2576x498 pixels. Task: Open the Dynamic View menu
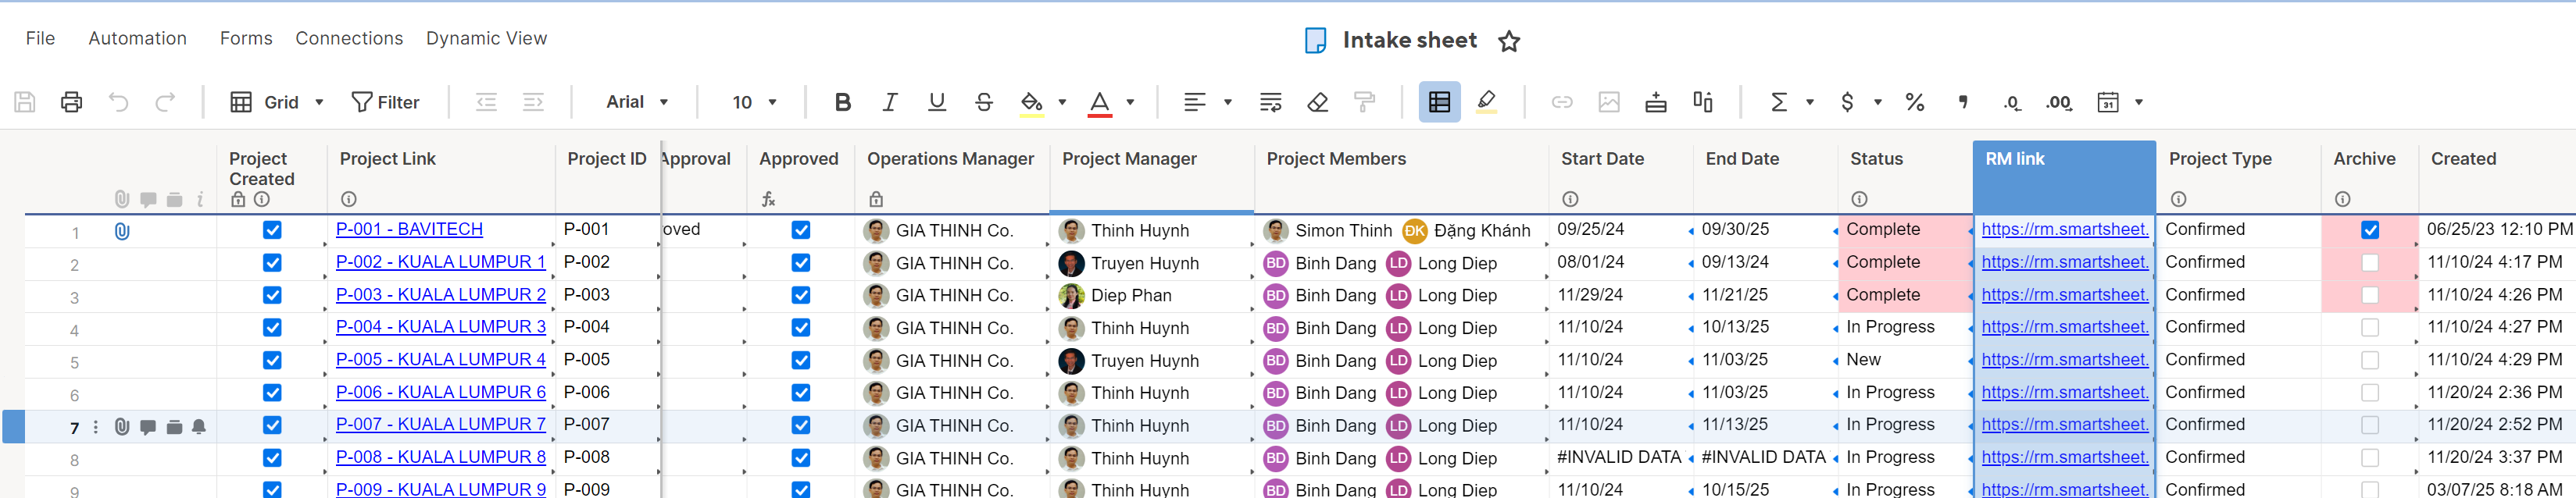(x=486, y=38)
